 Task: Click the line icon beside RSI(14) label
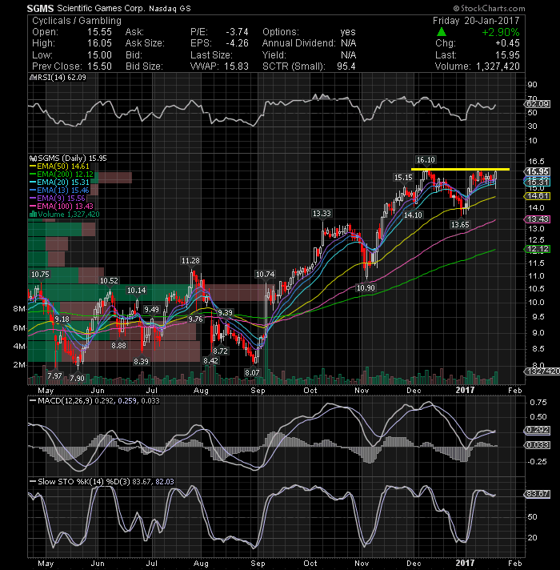coord(33,77)
